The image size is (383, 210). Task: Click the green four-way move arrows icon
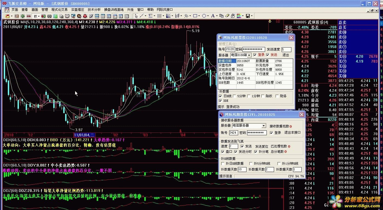pos(22,16)
